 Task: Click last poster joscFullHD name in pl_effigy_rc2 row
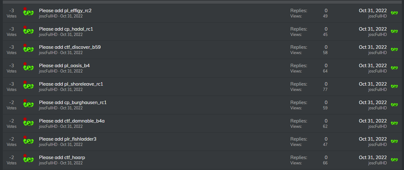(x=377, y=16)
